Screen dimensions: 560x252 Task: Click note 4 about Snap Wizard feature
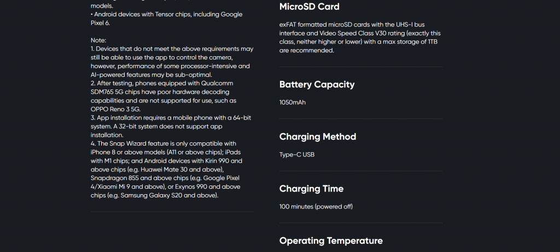click(166, 169)
